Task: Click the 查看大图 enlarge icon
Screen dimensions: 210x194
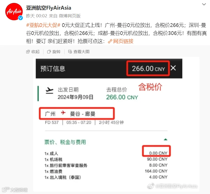Action: click(x=70, y=52)
